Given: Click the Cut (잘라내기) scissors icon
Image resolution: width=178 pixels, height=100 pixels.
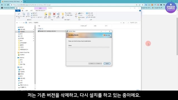Looking at the screenshot, I should pos(32,13).
